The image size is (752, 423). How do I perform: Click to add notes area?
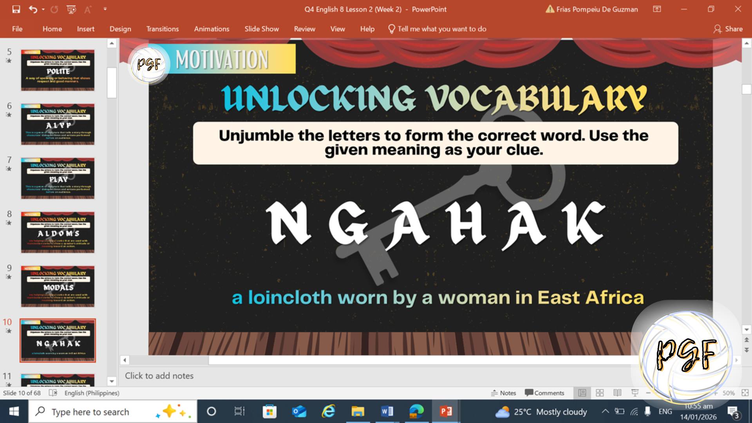159,376
